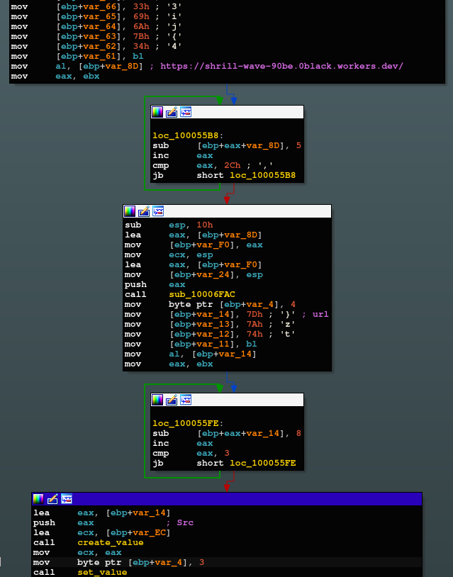Select the mov ecx, eax instruction
Image resolution: width=453 pixels, height=577 pixels.
(x=77, y=552)
